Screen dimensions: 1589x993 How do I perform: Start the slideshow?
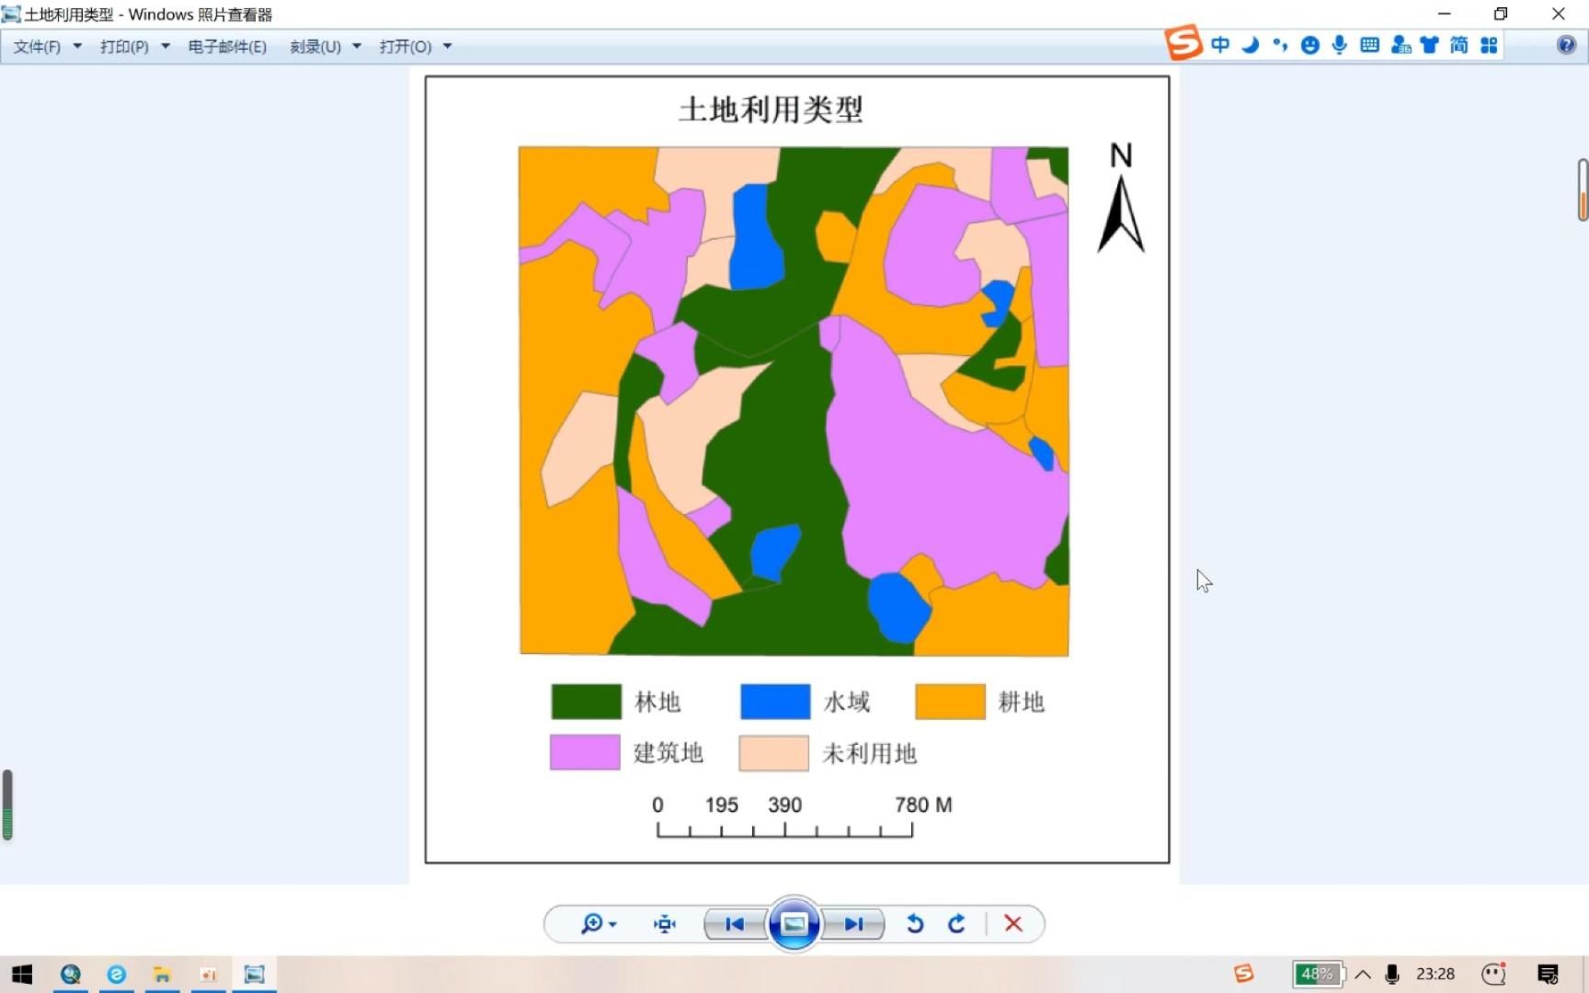coord(794,924)
